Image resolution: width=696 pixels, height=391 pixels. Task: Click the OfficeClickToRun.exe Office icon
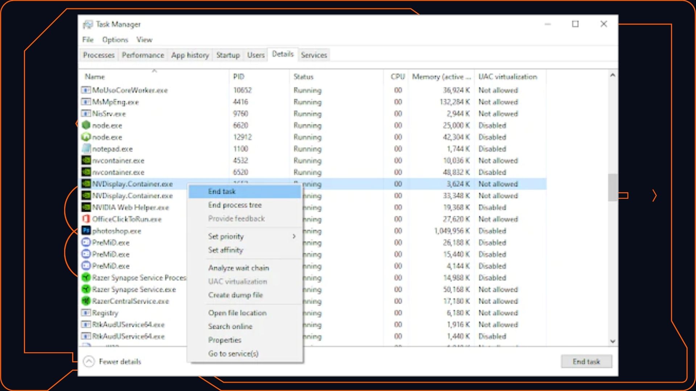(x=86, y=219)
